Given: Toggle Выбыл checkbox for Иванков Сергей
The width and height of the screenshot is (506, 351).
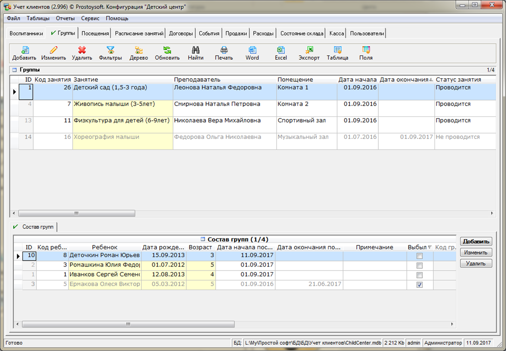Looking at the screenshot, I should pyautogui.click(x=419, y=275).
